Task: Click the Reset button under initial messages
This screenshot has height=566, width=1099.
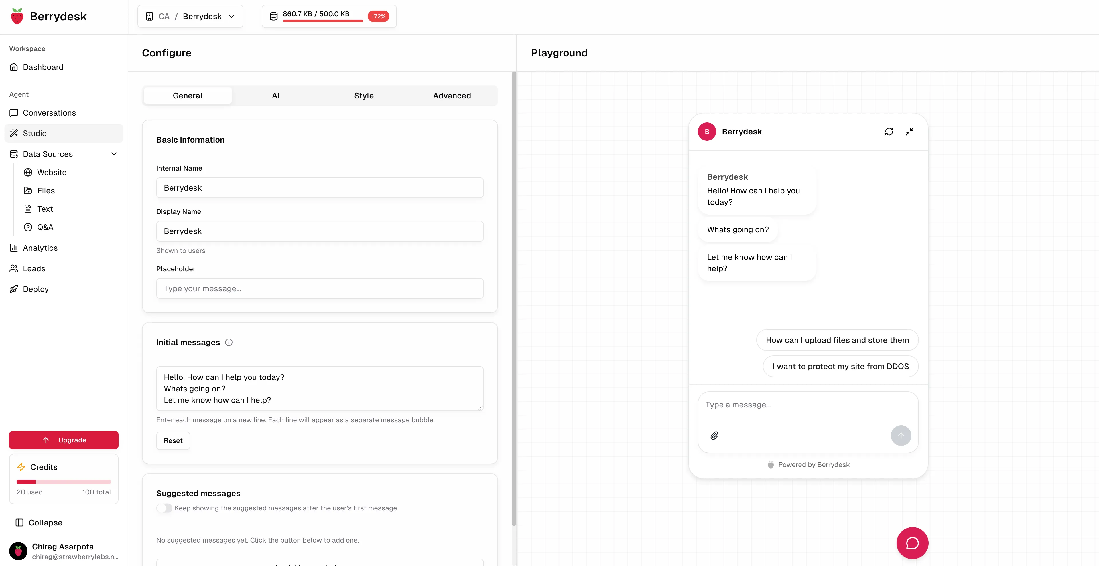Action: (x=173, y=440)
